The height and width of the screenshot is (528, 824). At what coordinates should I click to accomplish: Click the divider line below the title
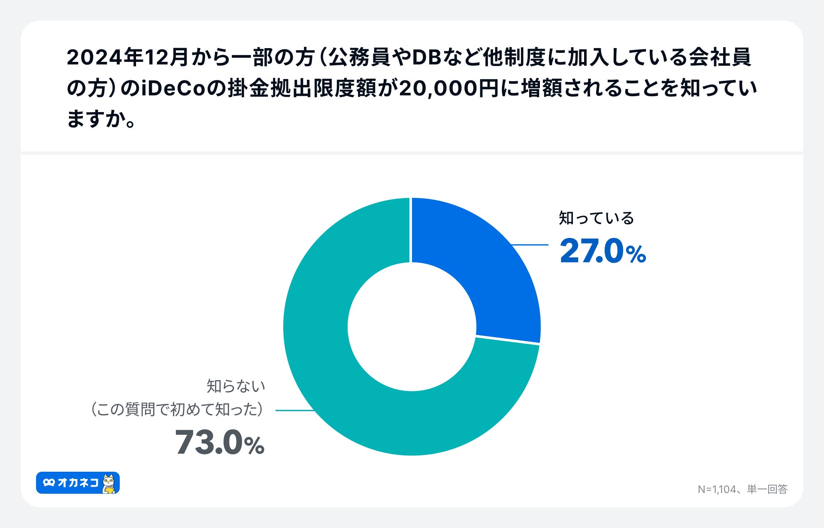point(412,153)
